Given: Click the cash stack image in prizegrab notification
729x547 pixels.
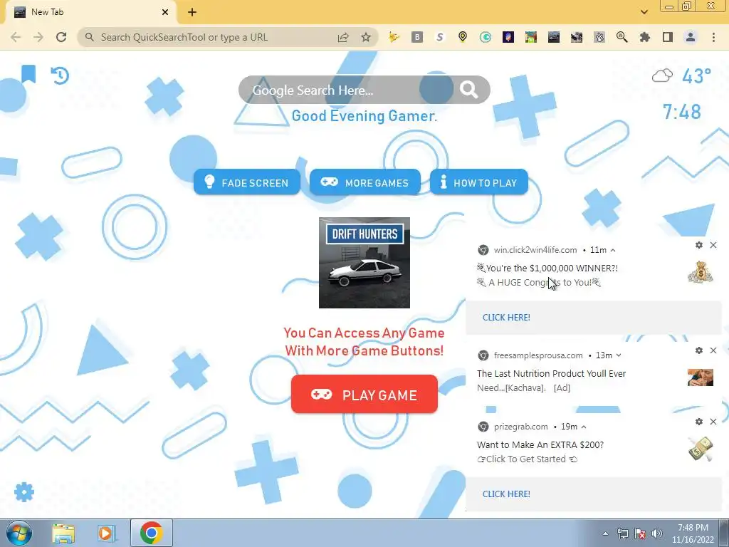Looking at the screenshot, I should 701,449.
